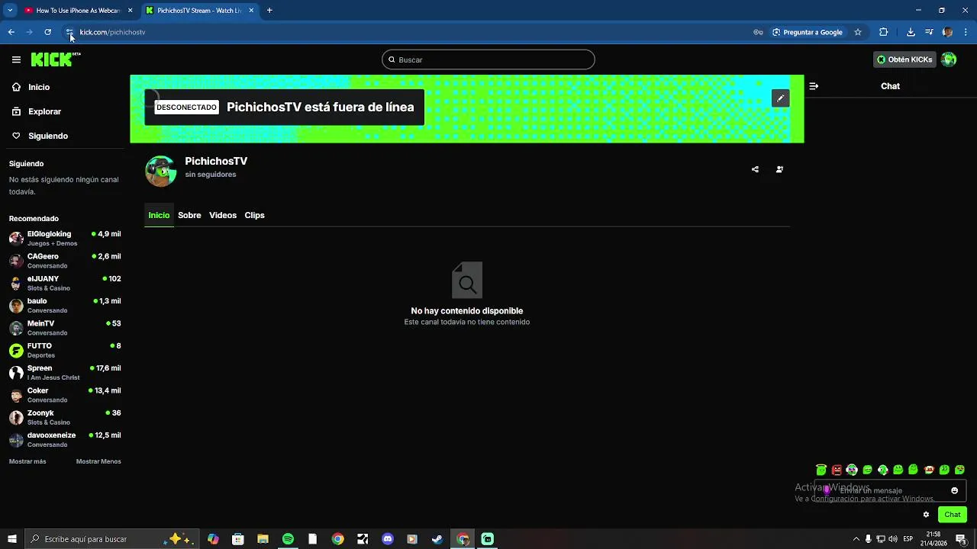The height and width of the screenshot is (549, 977).
Task: Switch to the Clips tab
Action: click(254, 215)
